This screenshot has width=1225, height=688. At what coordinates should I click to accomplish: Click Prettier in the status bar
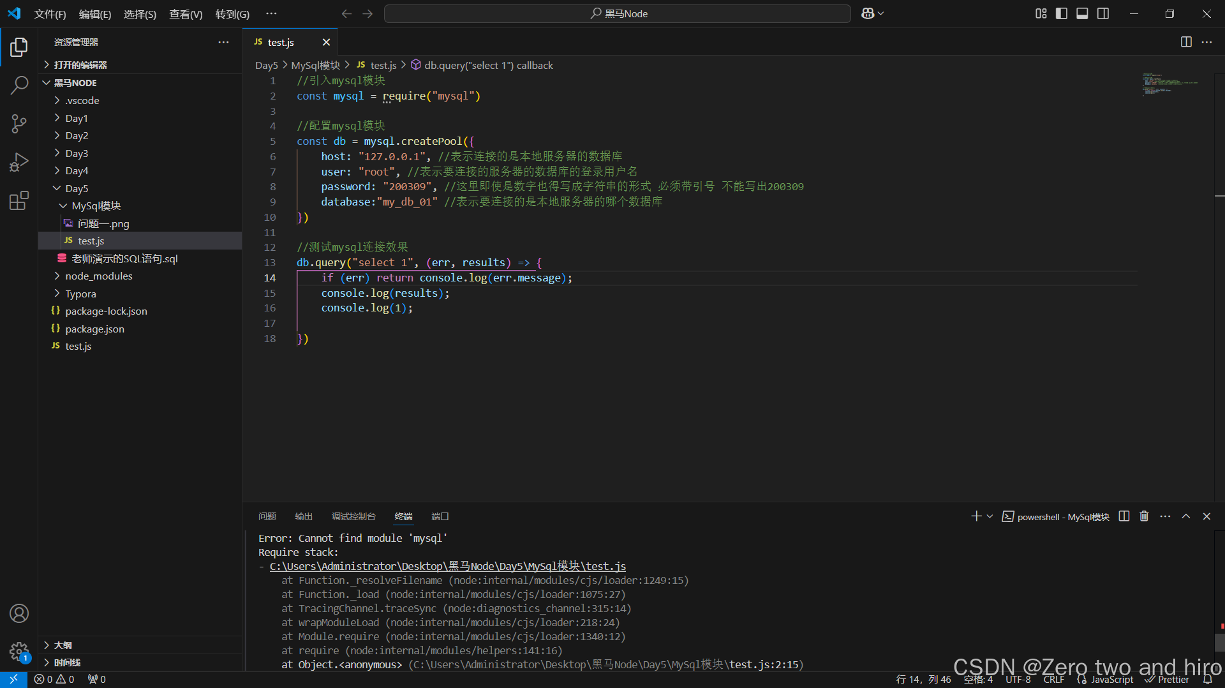pos(1174,679)
